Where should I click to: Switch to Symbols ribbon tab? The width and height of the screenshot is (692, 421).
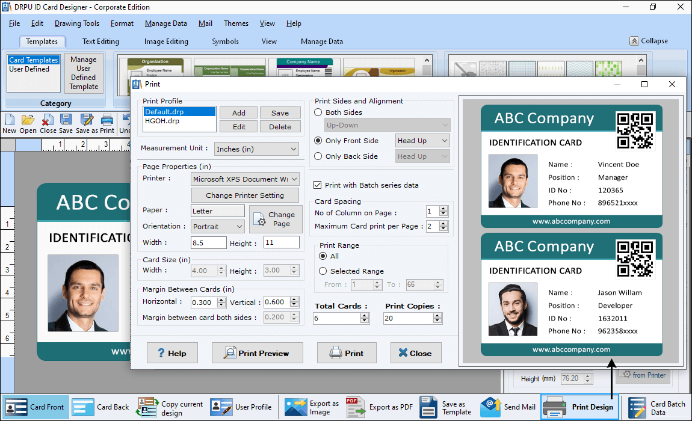pyautogui.click(x=225, y=41)
